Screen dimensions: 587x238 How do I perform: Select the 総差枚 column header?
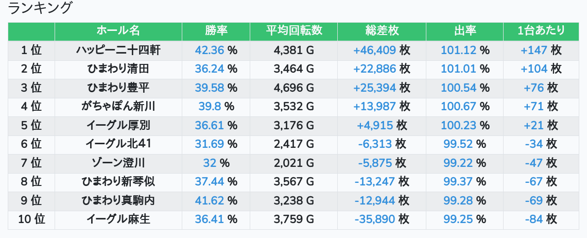click(382, 31)
